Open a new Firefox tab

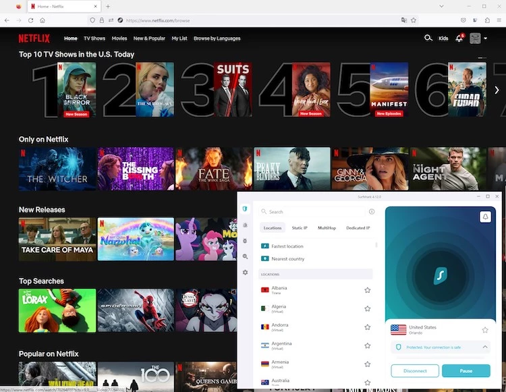108,6
